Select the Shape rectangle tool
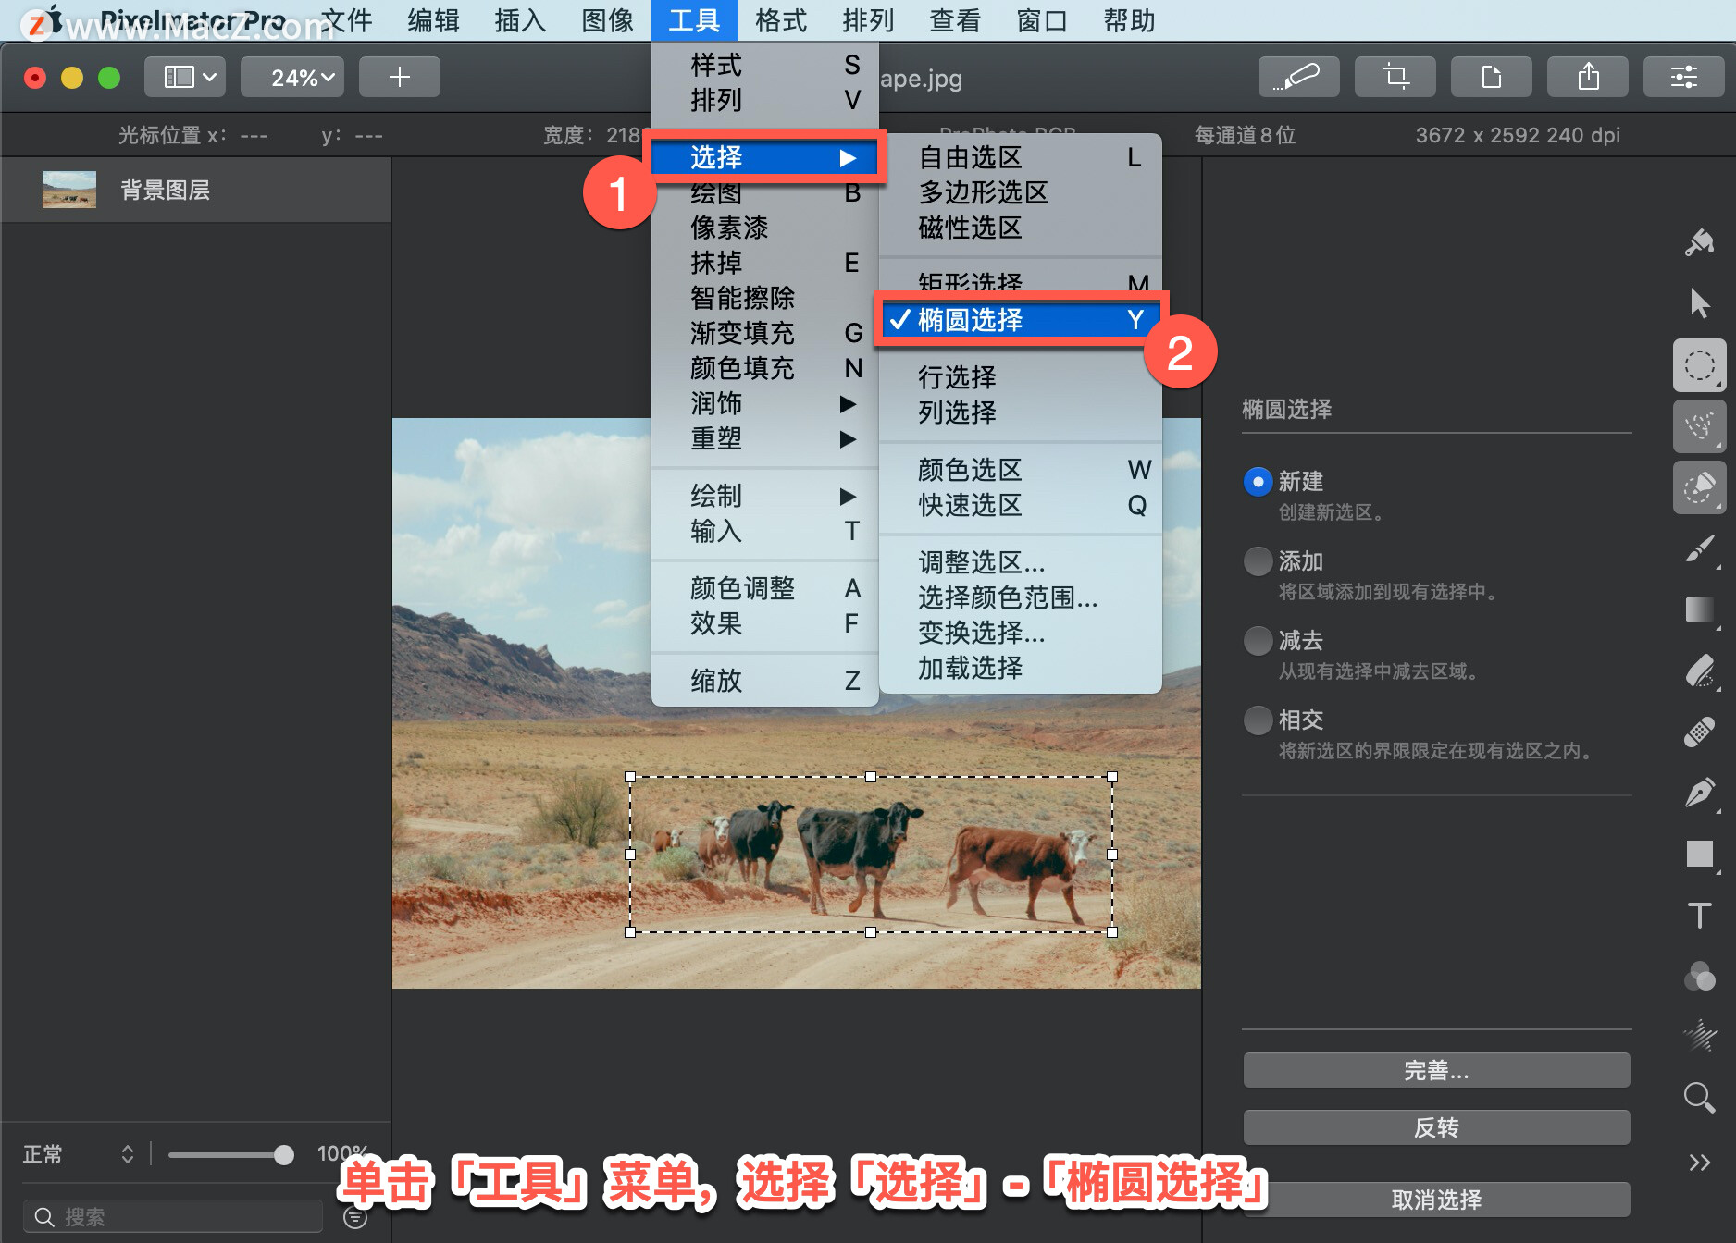The height and width of the screenshot is (1243, 1736). (x=1699, y=854)
